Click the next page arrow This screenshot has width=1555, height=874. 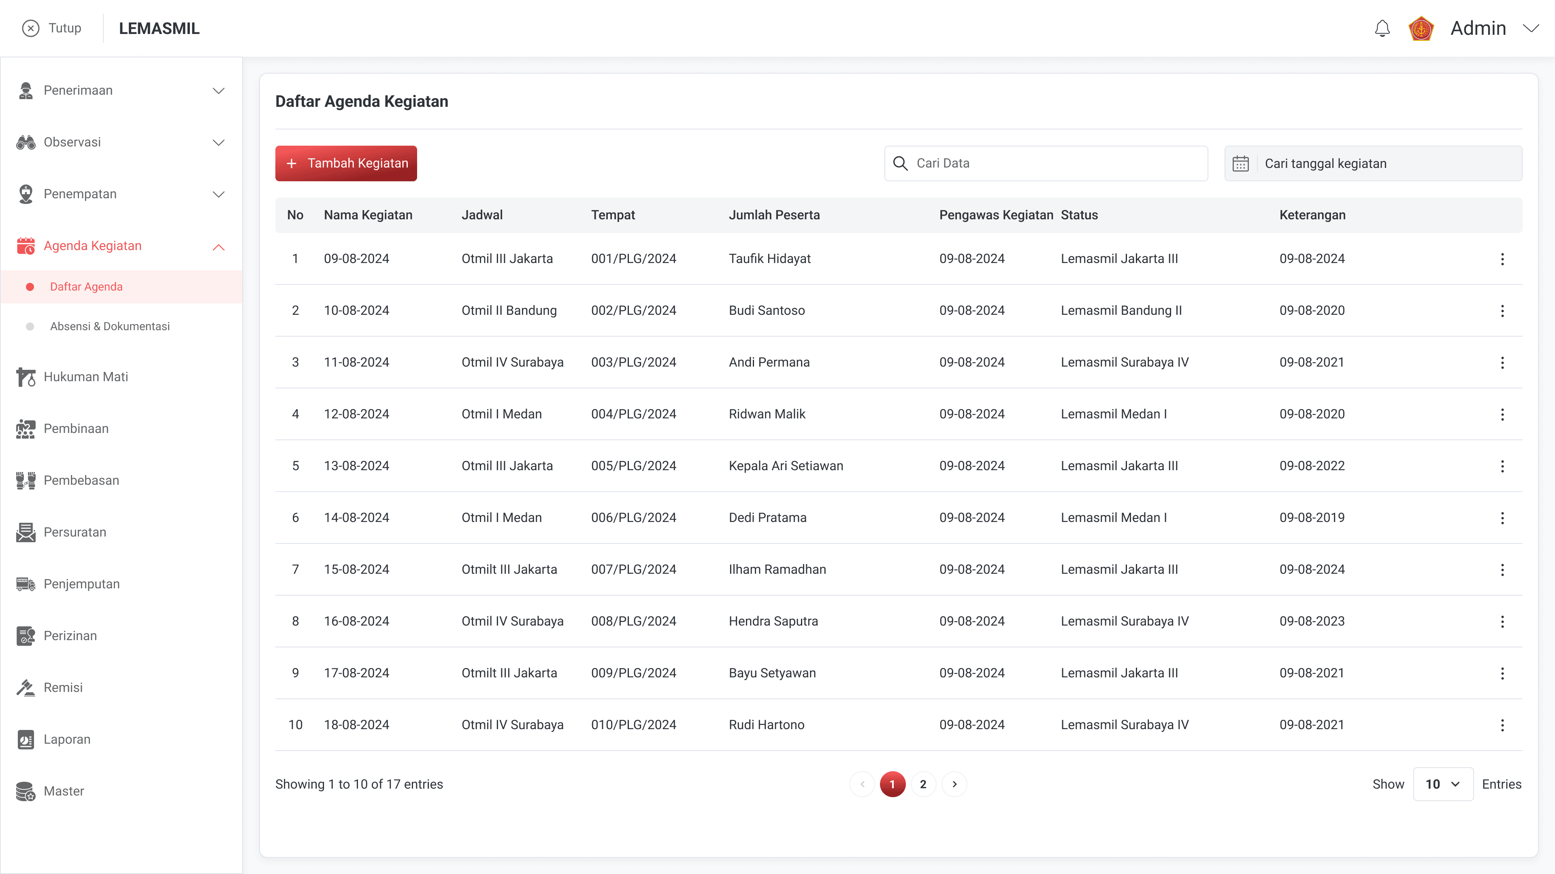click(x=954, y=784)
